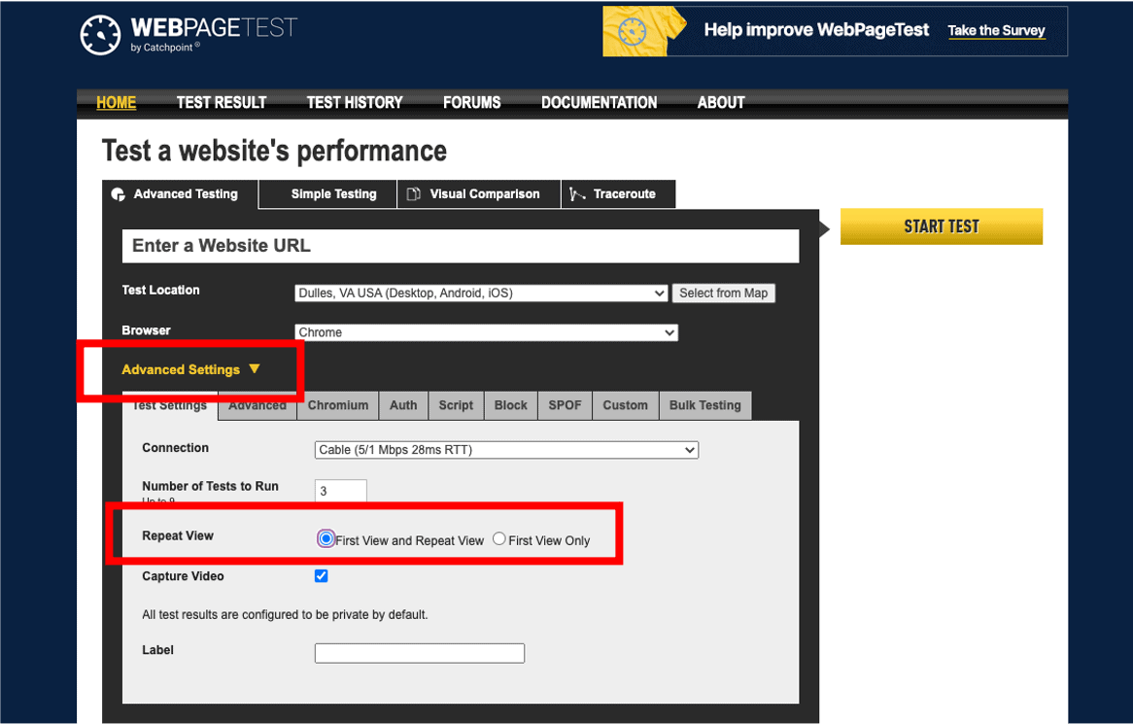Follow the Take the Survey link
The image size is (1133, 724).
coord(996,30)
